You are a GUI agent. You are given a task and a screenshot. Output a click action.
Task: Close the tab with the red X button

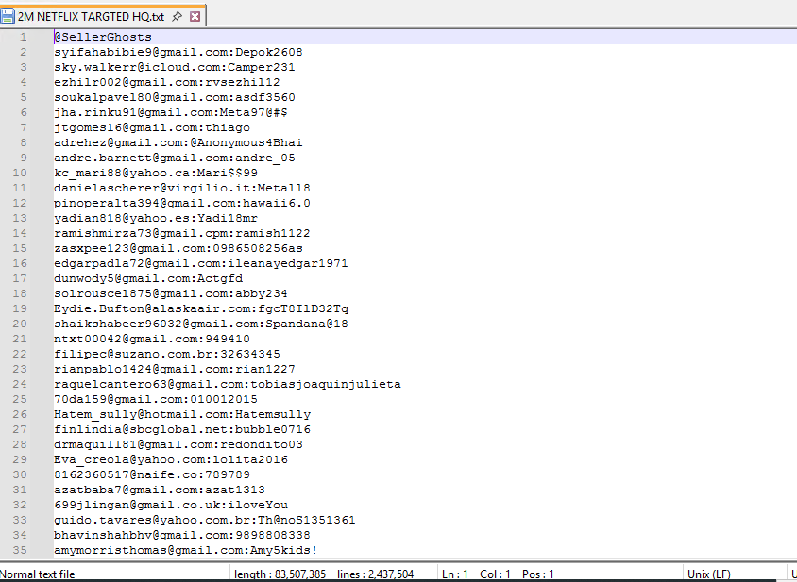pos(195,16)
